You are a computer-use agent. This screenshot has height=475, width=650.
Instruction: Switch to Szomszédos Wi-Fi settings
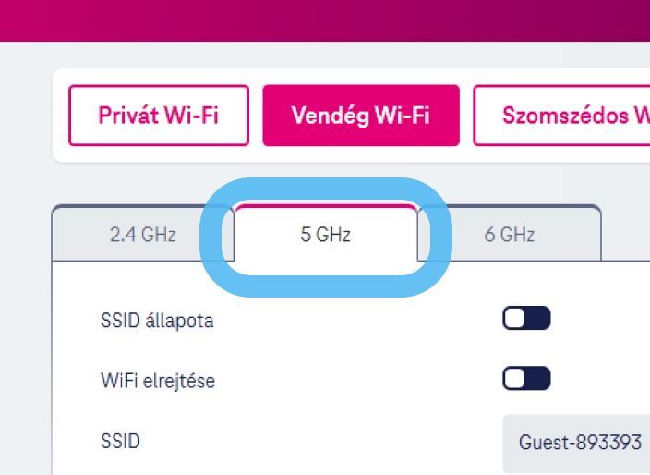tap(561, 116)
